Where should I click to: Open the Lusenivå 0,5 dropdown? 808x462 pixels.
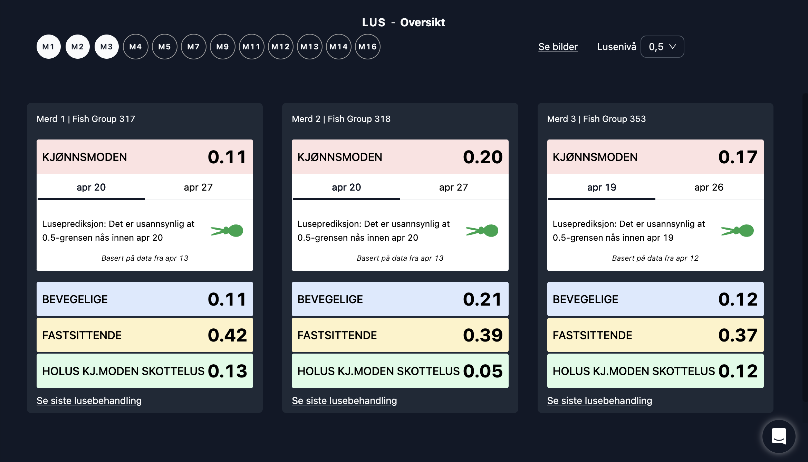[662, 47]
